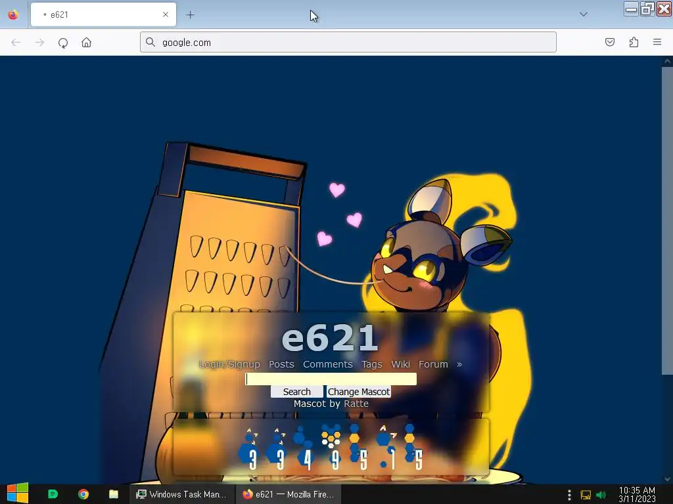
Task: Show hidden tray icons via dots
Action: pos(569,495)
